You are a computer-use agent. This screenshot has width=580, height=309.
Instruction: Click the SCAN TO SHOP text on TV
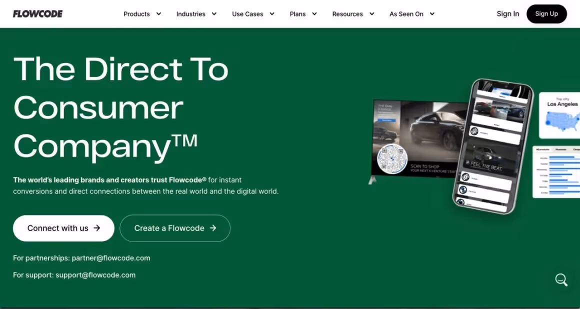coord(424,166)
